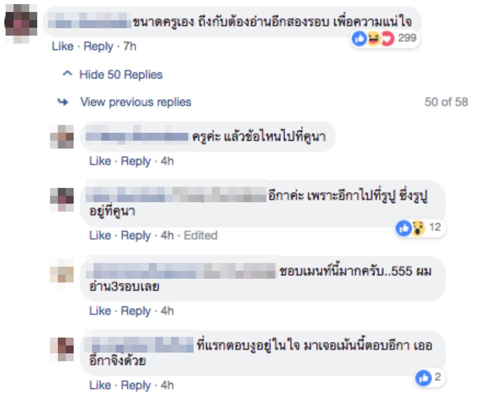The image size is (481, 398).
Task: View edit history via the Edited label
Action: click(201, 236)
